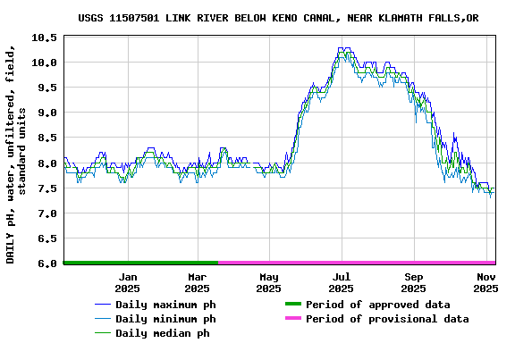The image size is (515, 343).
Task: Click the 10.5 y-axis tick label
Action: pyautogui.click(x=45, y=38)
